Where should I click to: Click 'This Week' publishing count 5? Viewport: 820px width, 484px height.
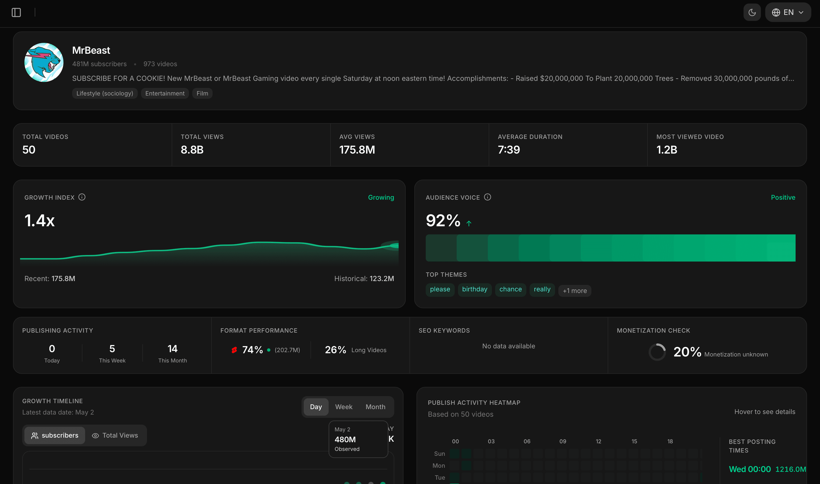112,349
